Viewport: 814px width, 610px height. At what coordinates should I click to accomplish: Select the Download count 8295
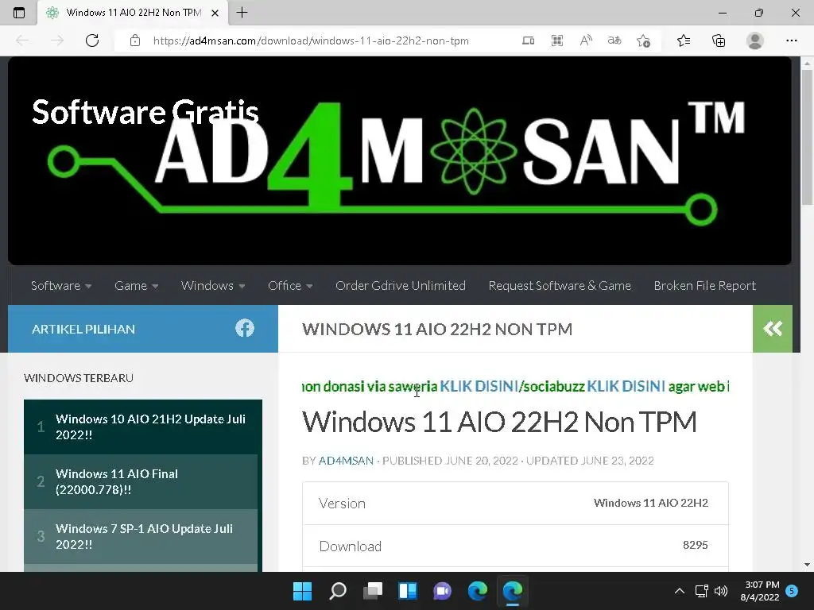[695, 545]
